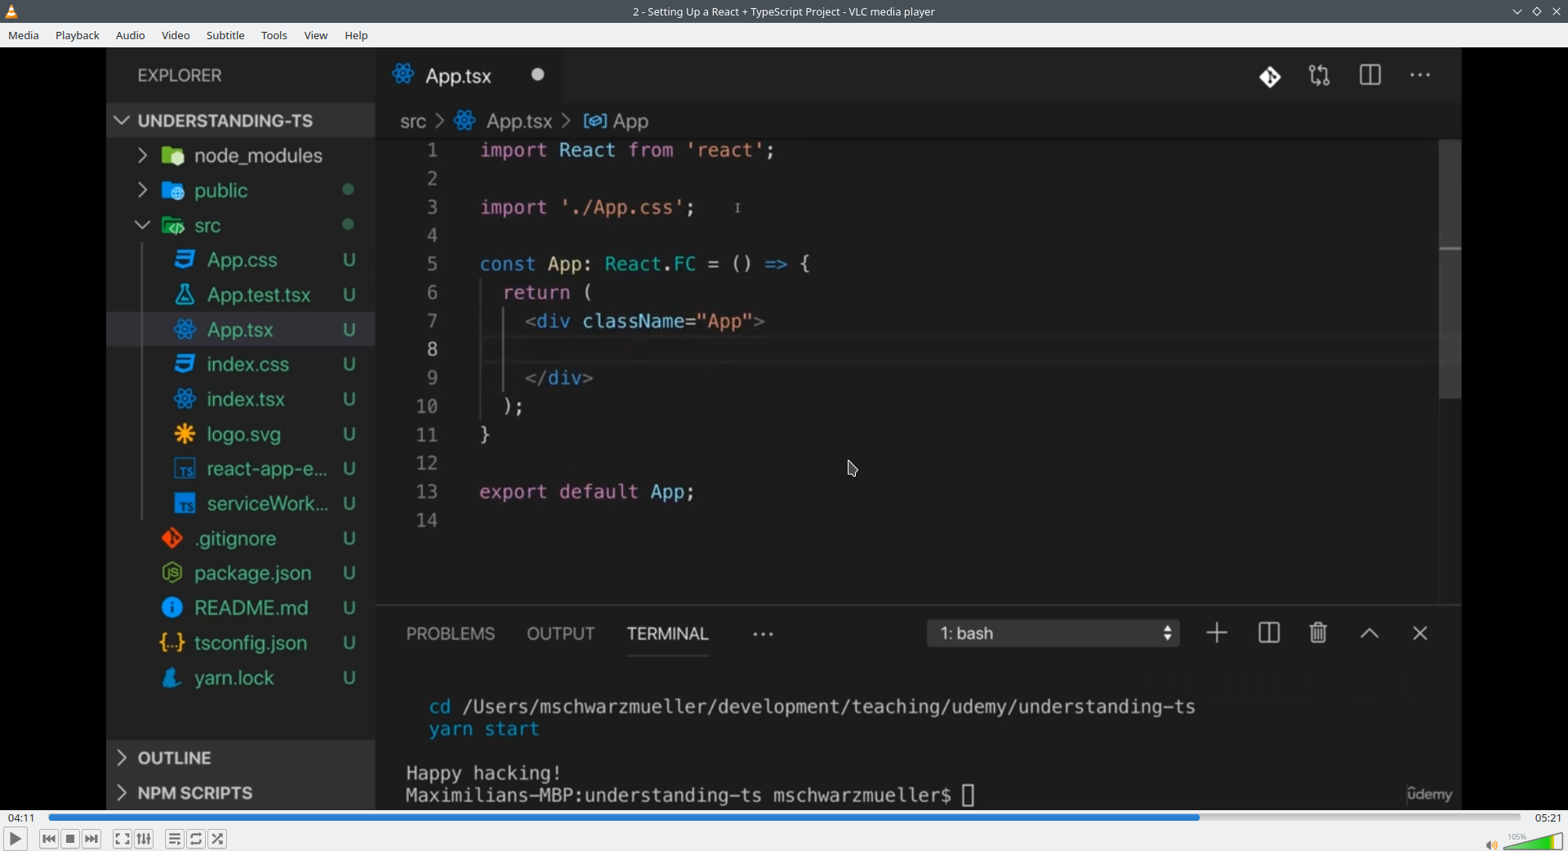Expand the node_modules folder chevron
This screenshot has height=851, width=1568.
pyautogui.click(x=142, y=155)
